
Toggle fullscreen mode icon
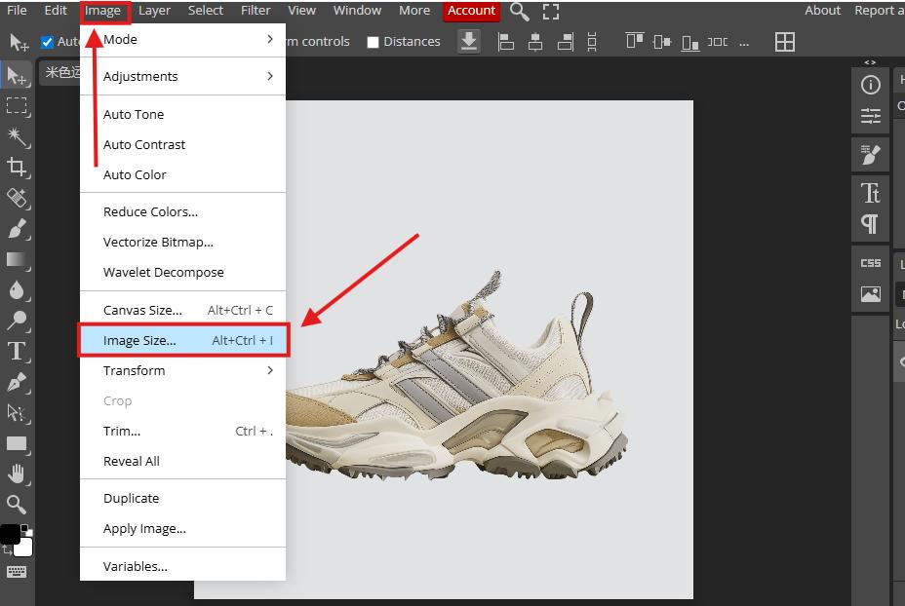coord(551,11)
